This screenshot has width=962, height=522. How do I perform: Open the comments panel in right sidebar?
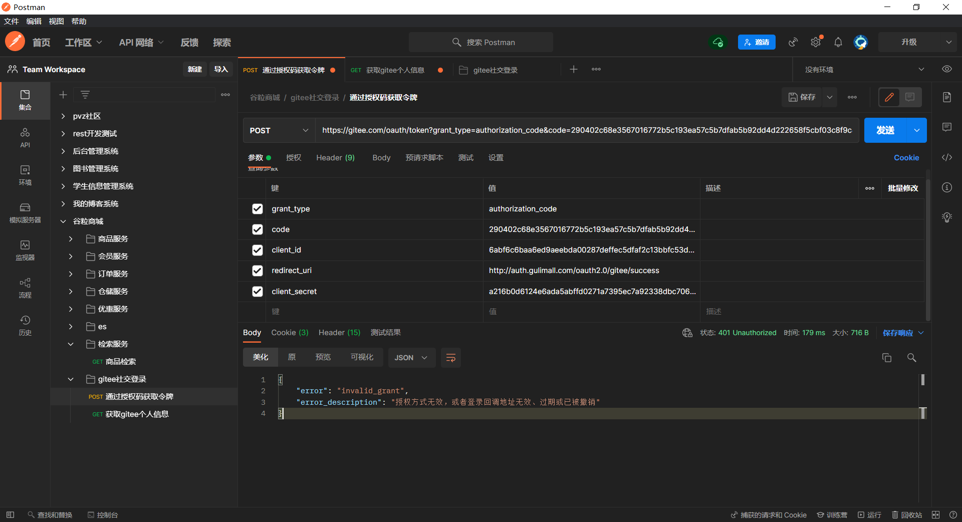[x=947, y=127]
